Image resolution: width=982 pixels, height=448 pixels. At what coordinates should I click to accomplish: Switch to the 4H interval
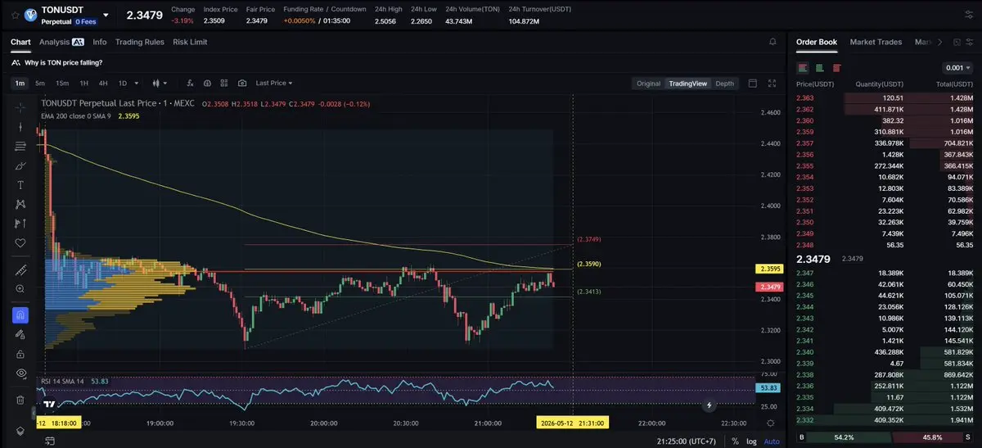(103, 83)
